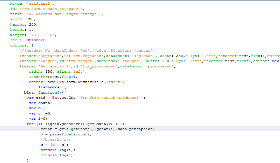Screen dimensions: 280x163
Task: Click 'frm_target' id string
Action: pos(80,61)
